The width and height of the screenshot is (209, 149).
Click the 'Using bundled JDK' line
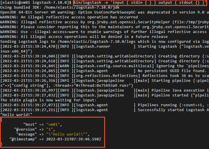60,7
